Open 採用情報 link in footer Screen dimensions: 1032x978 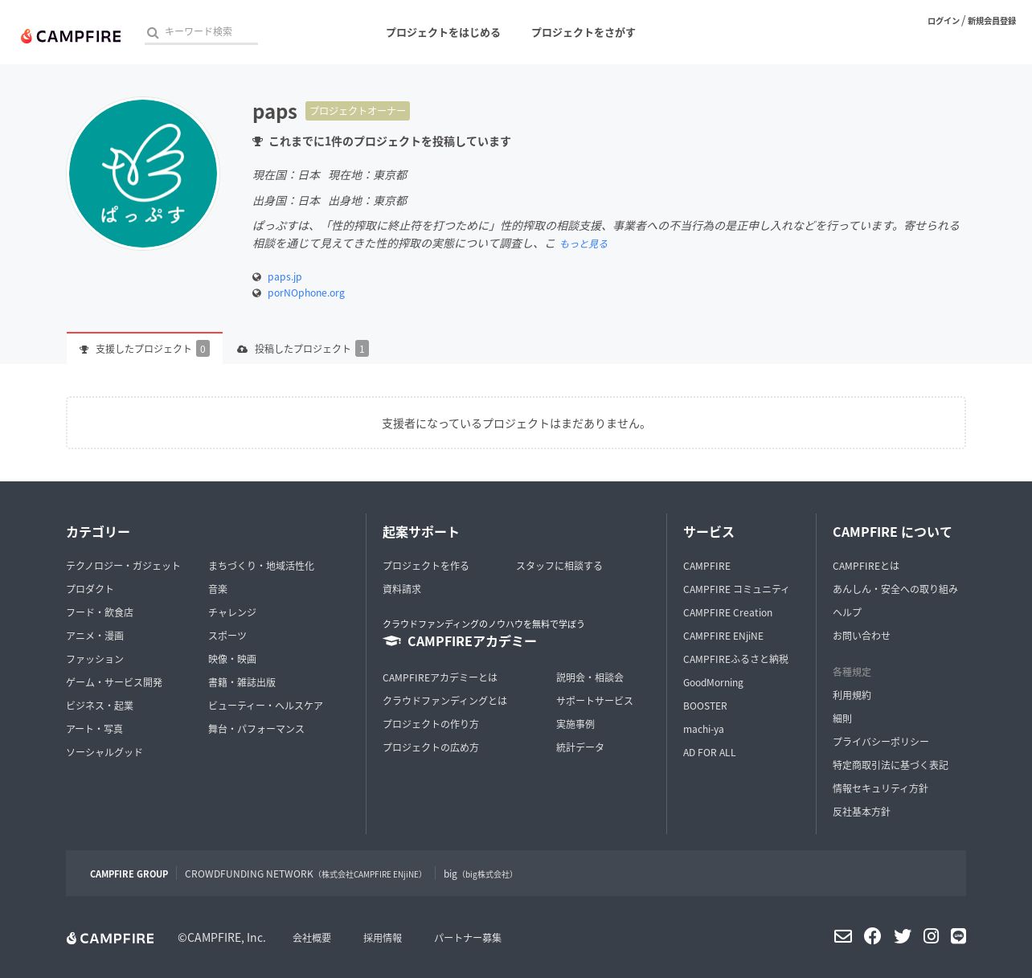[x=383, y=938]
